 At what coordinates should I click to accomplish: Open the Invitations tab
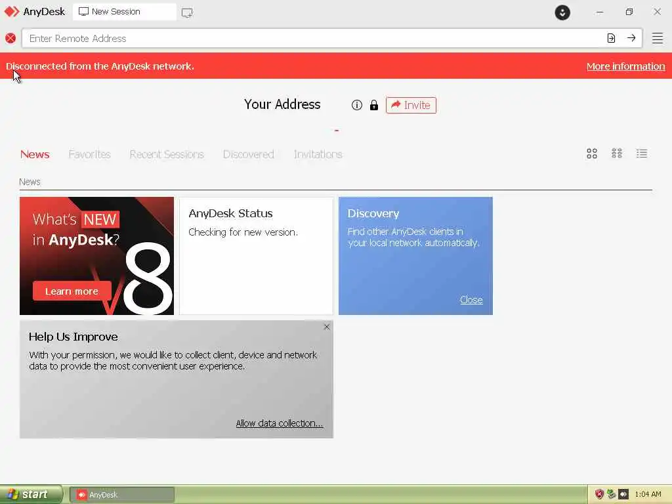[x=318, y=154]
